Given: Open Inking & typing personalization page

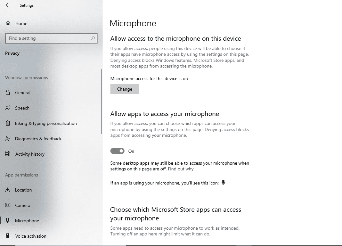Looking at the screenshot, I should click(x=46, y=123).
